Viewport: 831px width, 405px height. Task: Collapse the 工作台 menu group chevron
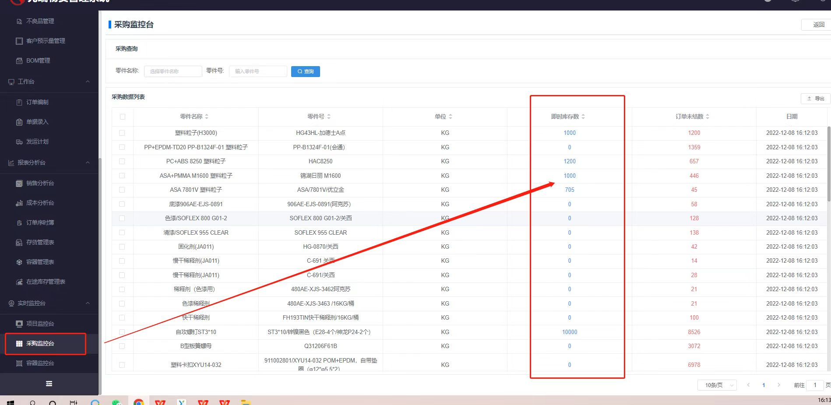click(x=88, y=81)
